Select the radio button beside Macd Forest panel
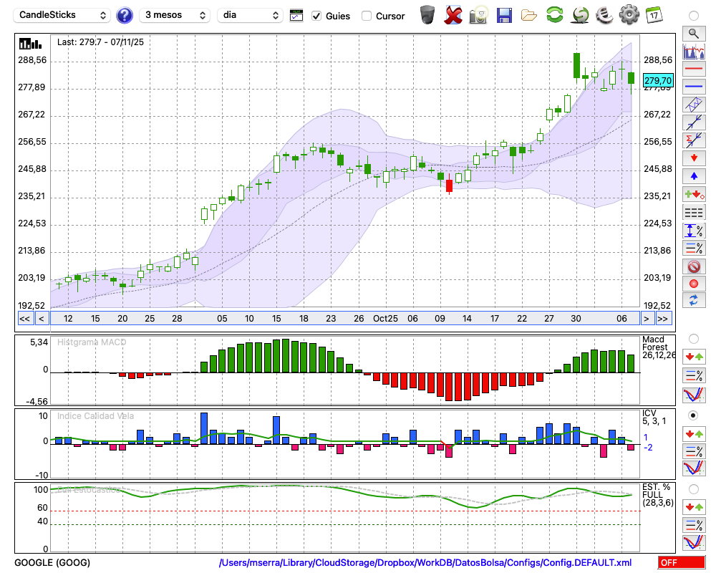 pos(693,338)
